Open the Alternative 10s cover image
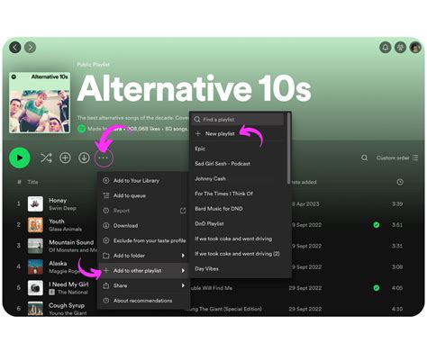Screen dimensions: 427x352 pyautogui.click(x=40, y=103)
